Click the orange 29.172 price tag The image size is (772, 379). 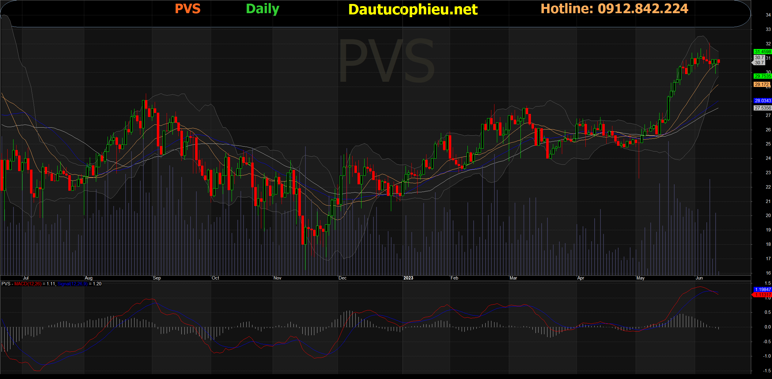click(x=762, y=84)
